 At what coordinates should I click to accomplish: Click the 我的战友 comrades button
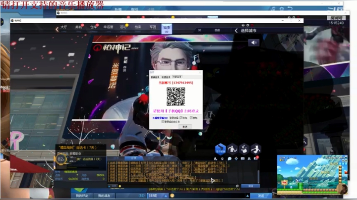(104, 196)
